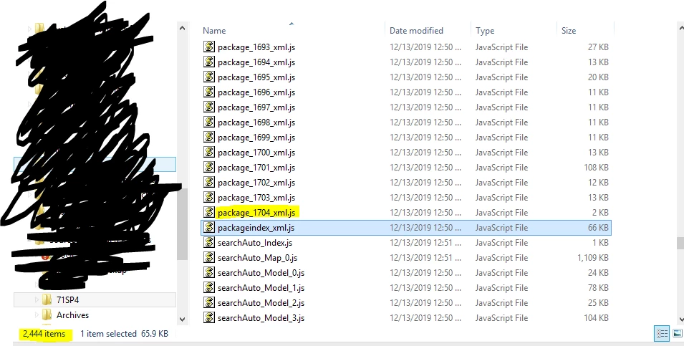This screenshot has height=346, width=684.
Task: Select file name searchAuto_Model_1.js
Action: (x=261, y=288)
